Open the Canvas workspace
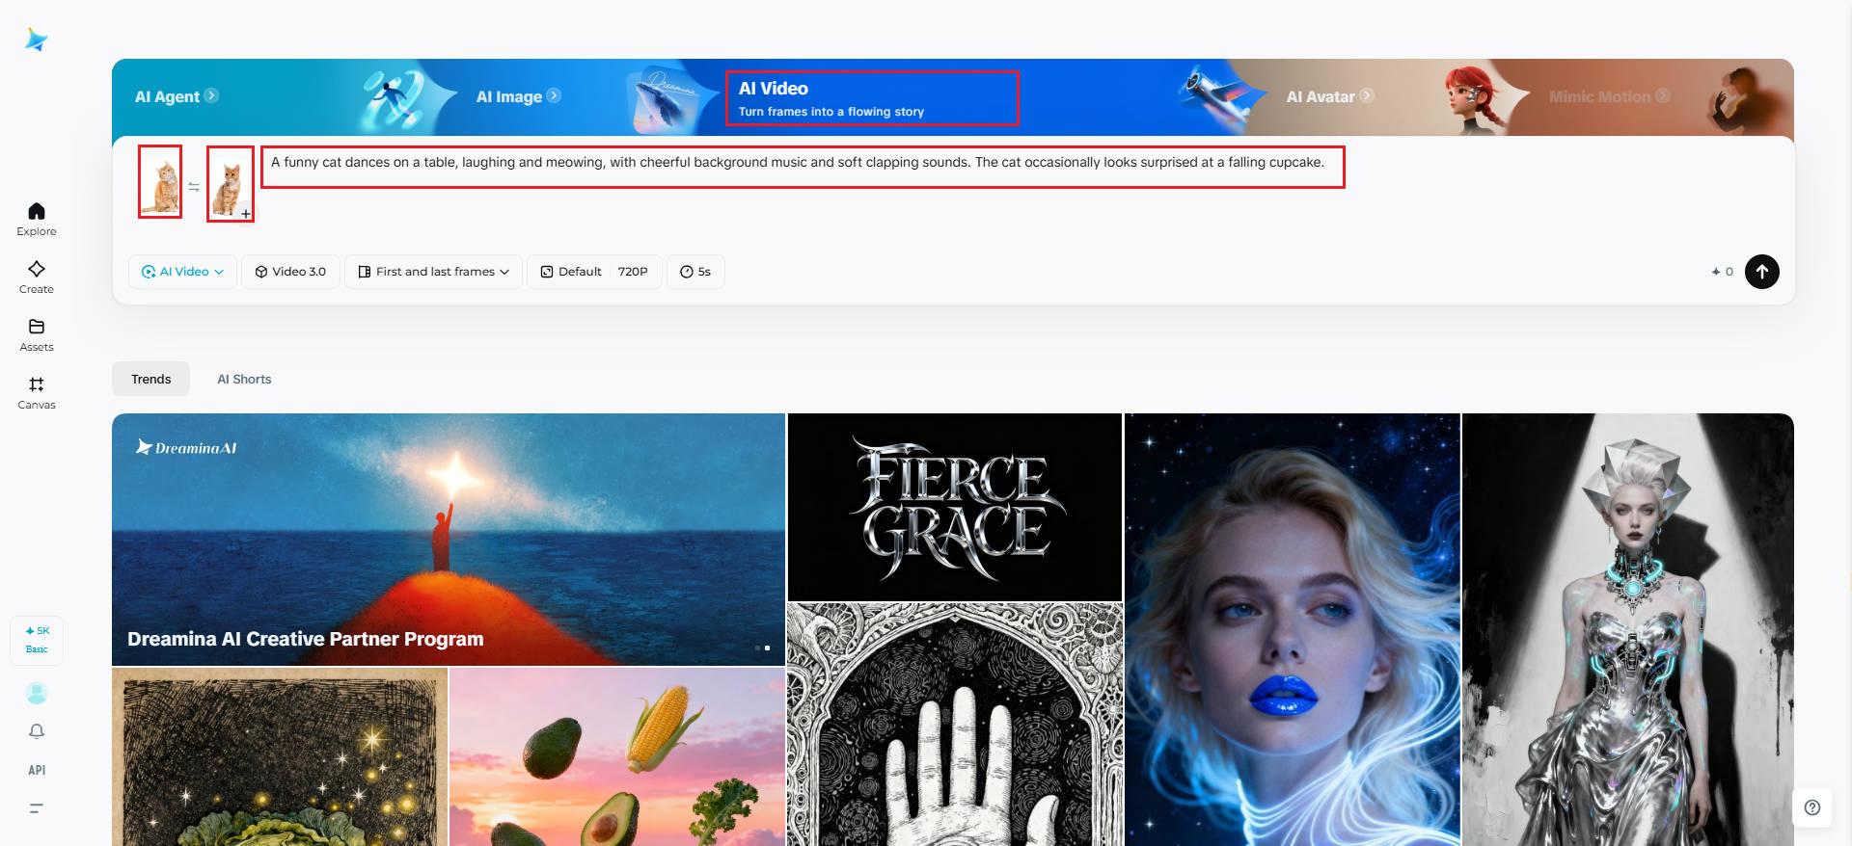 (37, 392)
